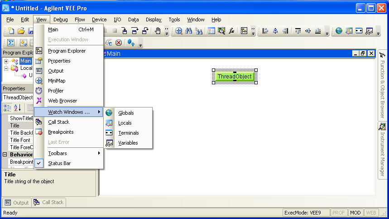Click the Globals watch window toolbar icon

[x=339, y=31]
